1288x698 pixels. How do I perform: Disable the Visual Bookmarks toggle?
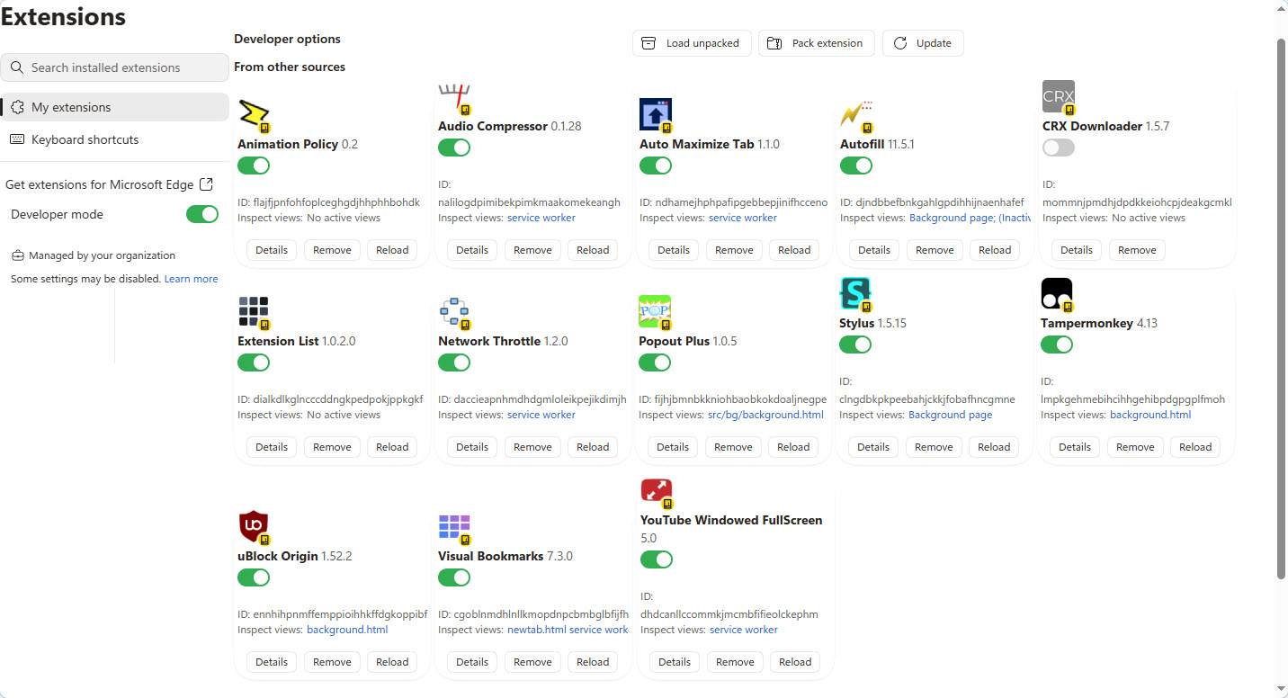(454, 577)
